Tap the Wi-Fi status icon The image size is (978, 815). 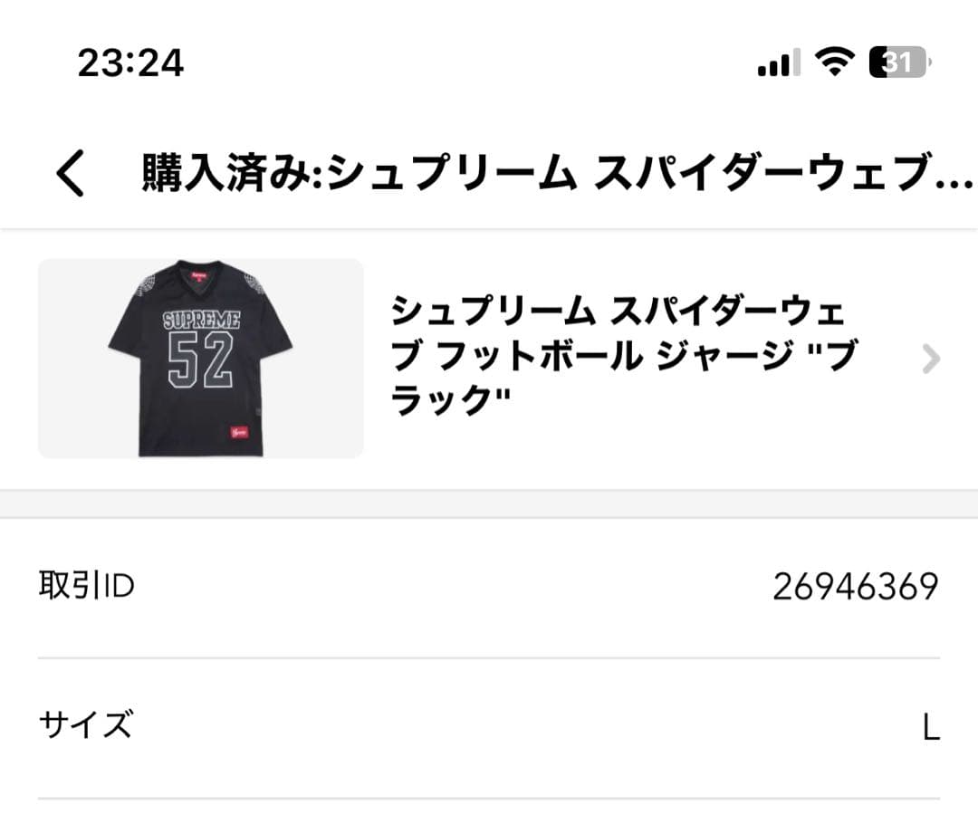coord(832,62)
